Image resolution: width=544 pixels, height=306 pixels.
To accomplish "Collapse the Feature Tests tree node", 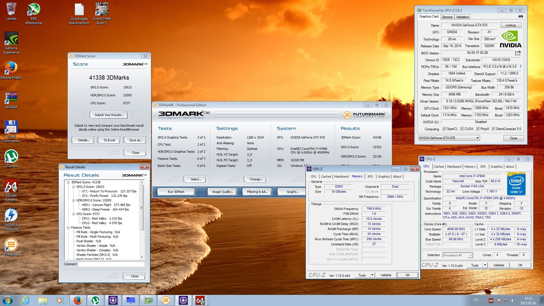I will click(68, 228).
